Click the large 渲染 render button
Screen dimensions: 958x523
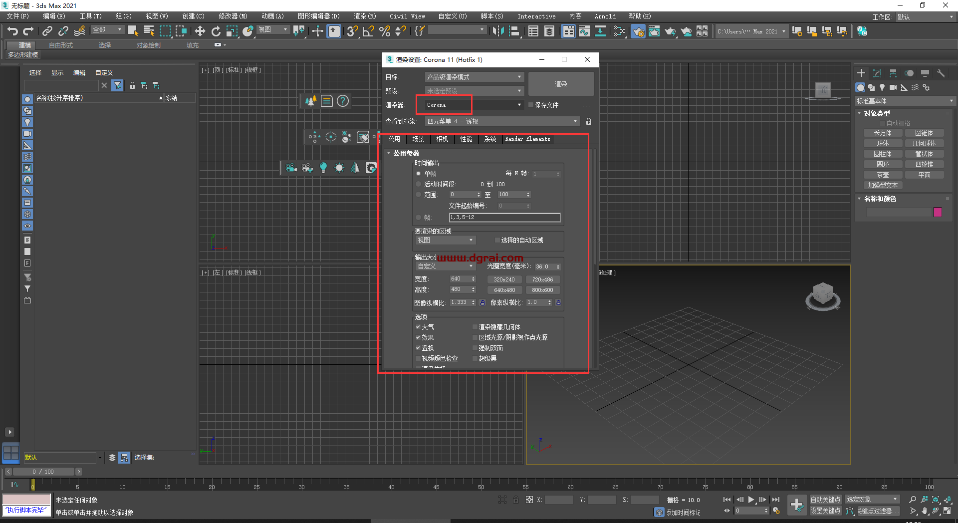pos(561,84)
